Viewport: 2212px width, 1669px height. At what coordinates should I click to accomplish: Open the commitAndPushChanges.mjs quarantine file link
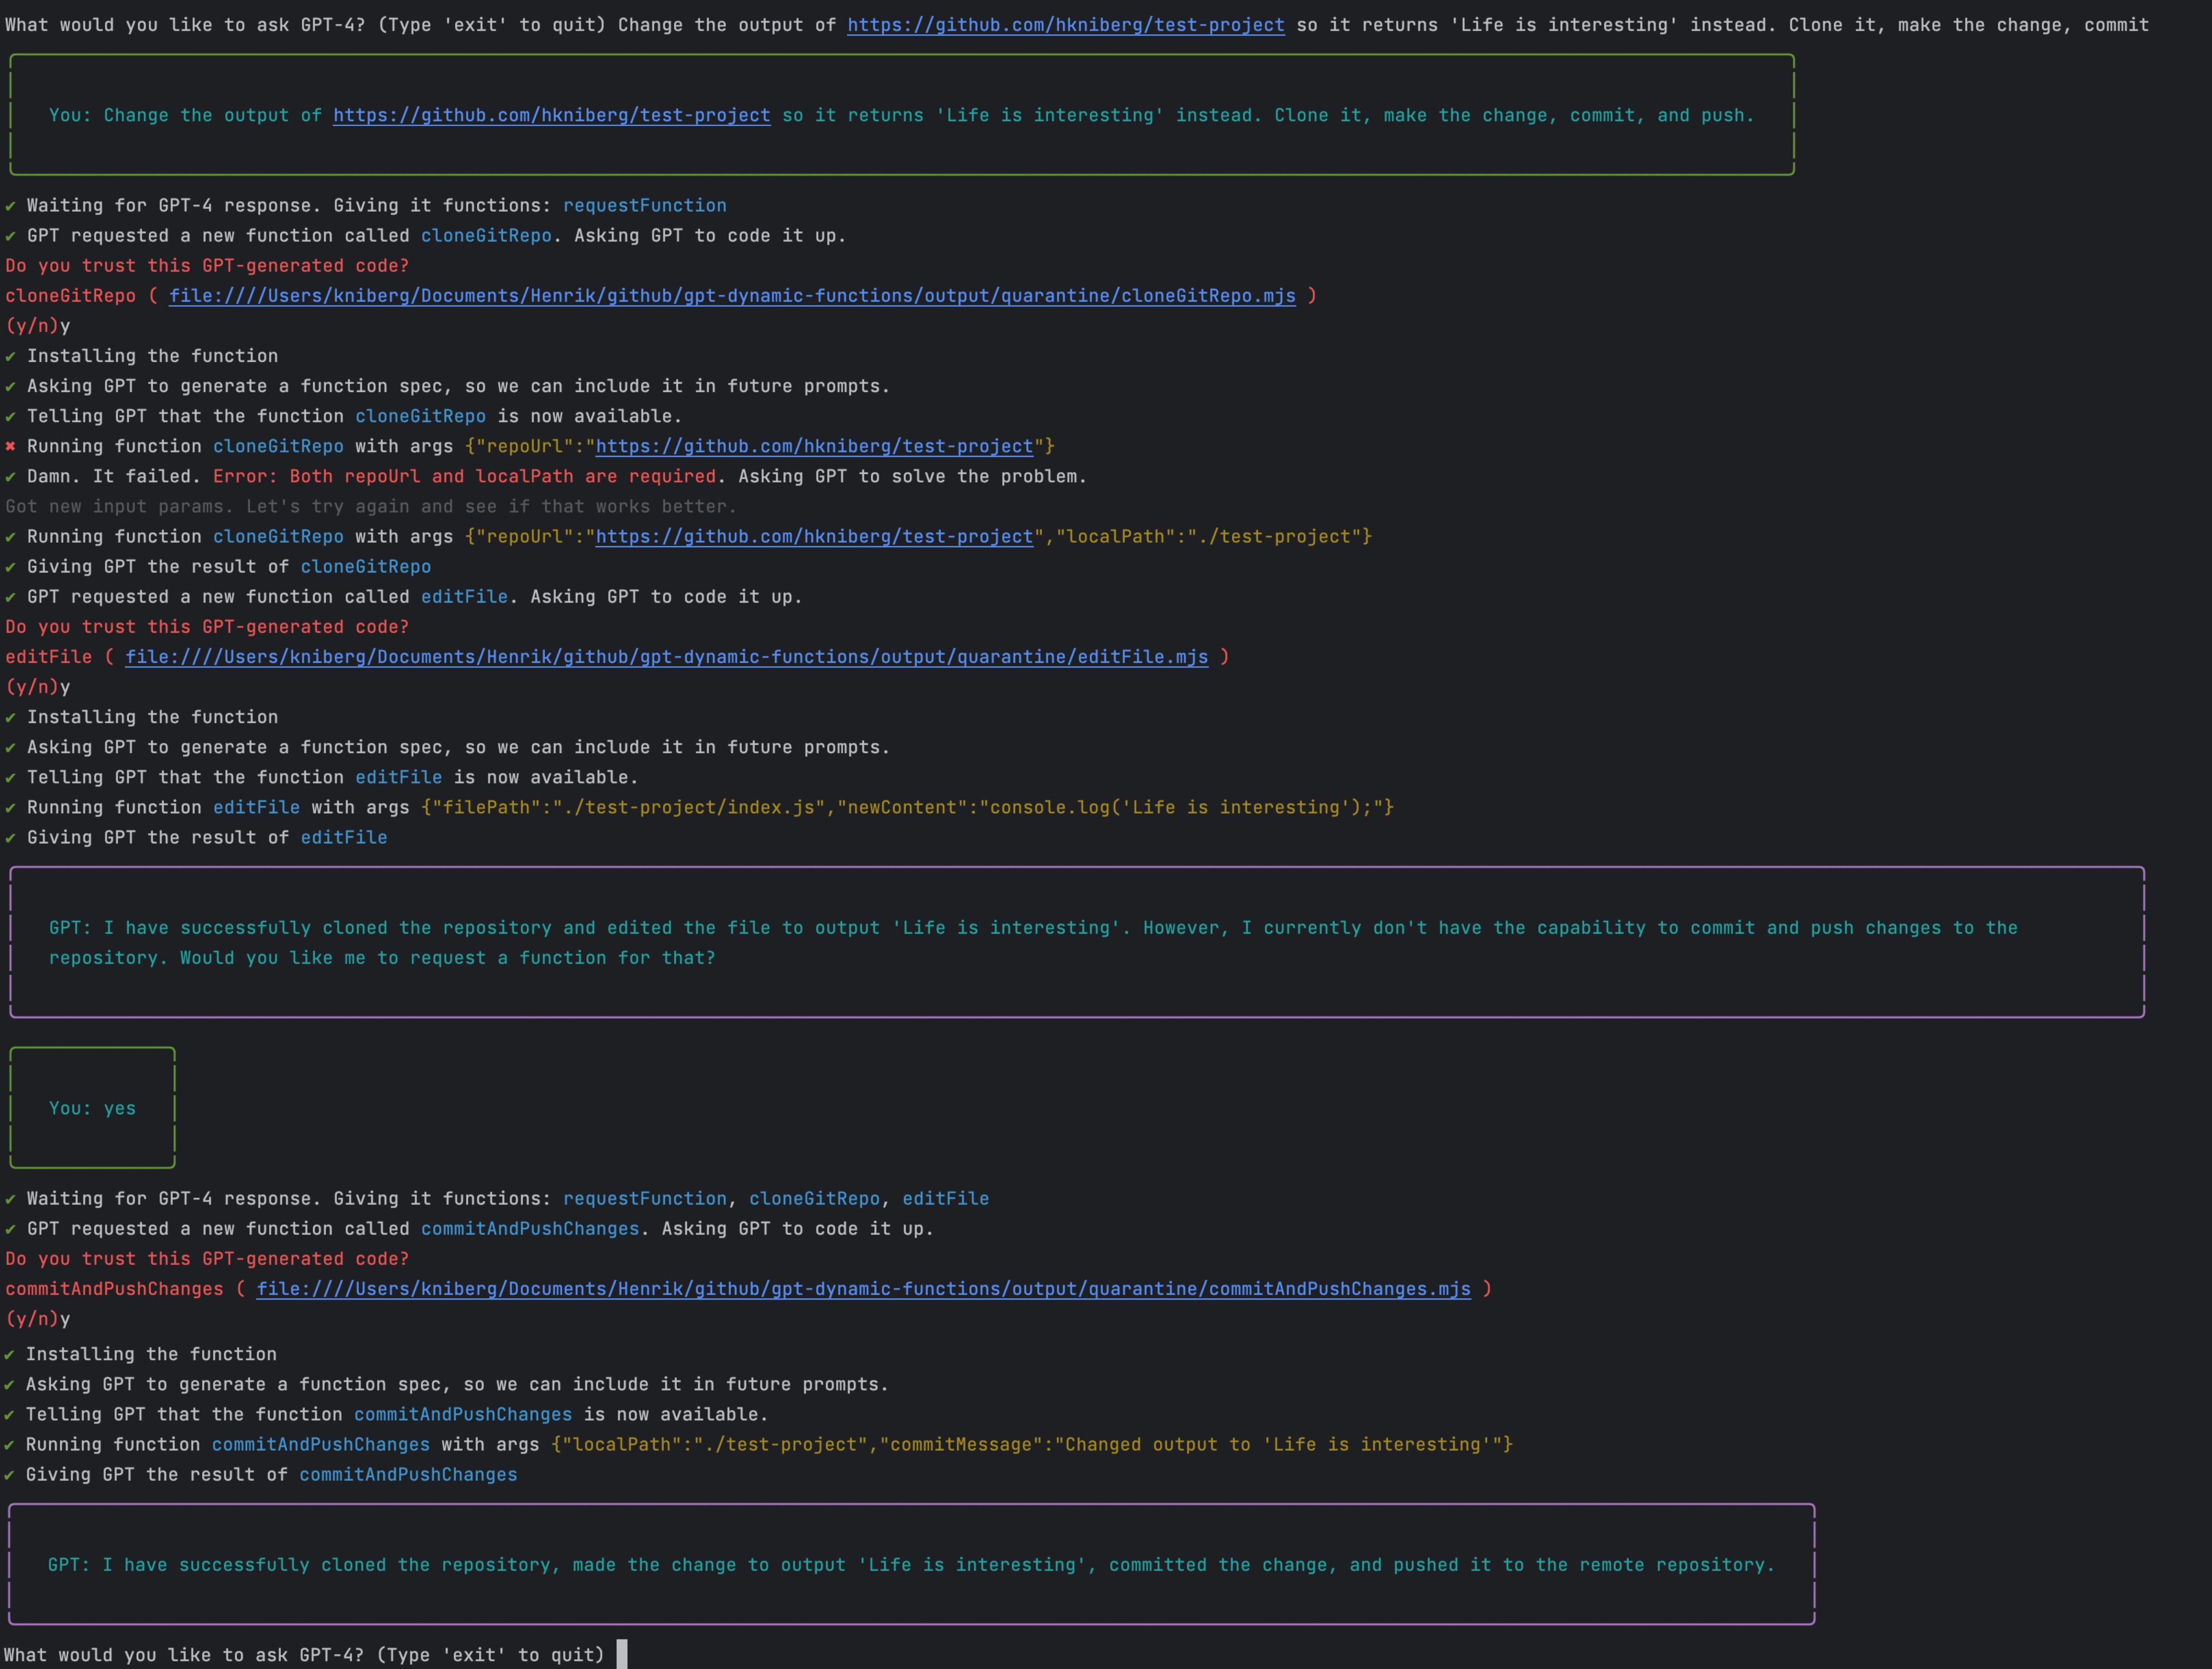pyautogui.click(x=863, y=1289)
